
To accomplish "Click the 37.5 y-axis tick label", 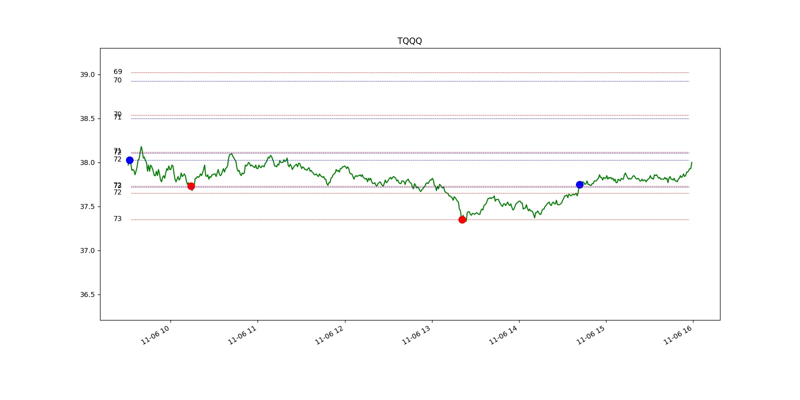I will pos(87,206).
